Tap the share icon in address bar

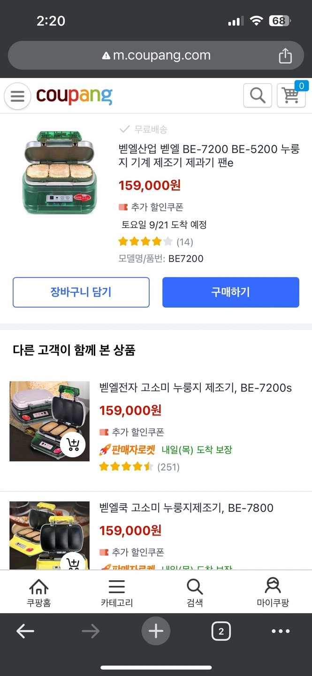pos(285,56)
